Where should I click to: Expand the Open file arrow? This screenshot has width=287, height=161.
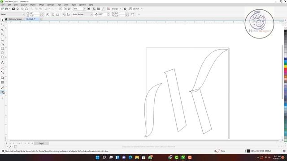(x=9, y=9)
